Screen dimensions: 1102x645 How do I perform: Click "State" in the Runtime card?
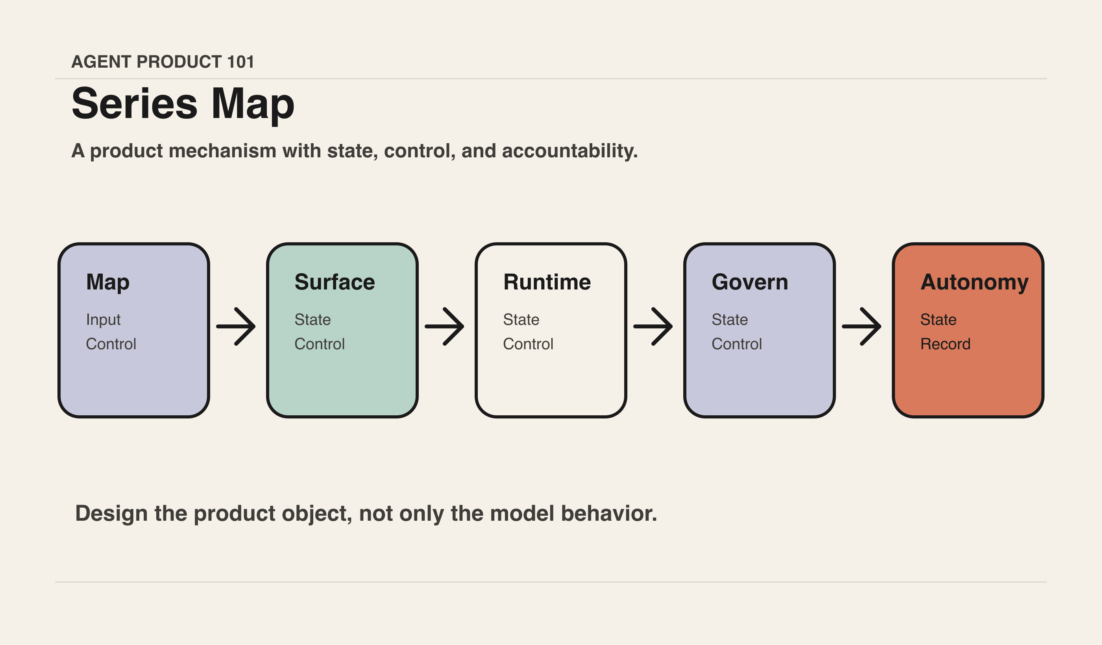pyautogui.click(x=521, y=319)
